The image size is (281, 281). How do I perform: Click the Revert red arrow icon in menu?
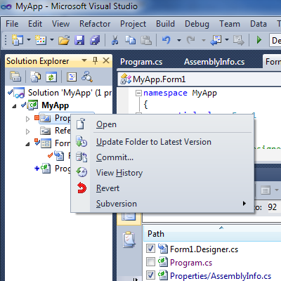pyautogui.click(x=81, y=188)
